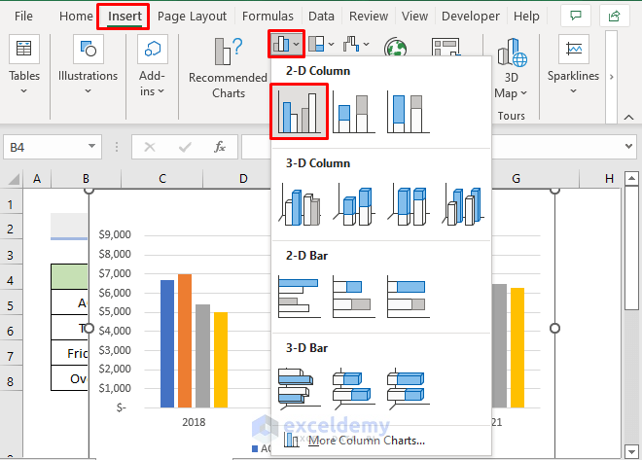Click inside the Name Box field
This screenshot has height=460, width=642.
tap(45, 147)
